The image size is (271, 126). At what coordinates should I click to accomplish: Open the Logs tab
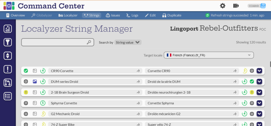pos(132,15)
